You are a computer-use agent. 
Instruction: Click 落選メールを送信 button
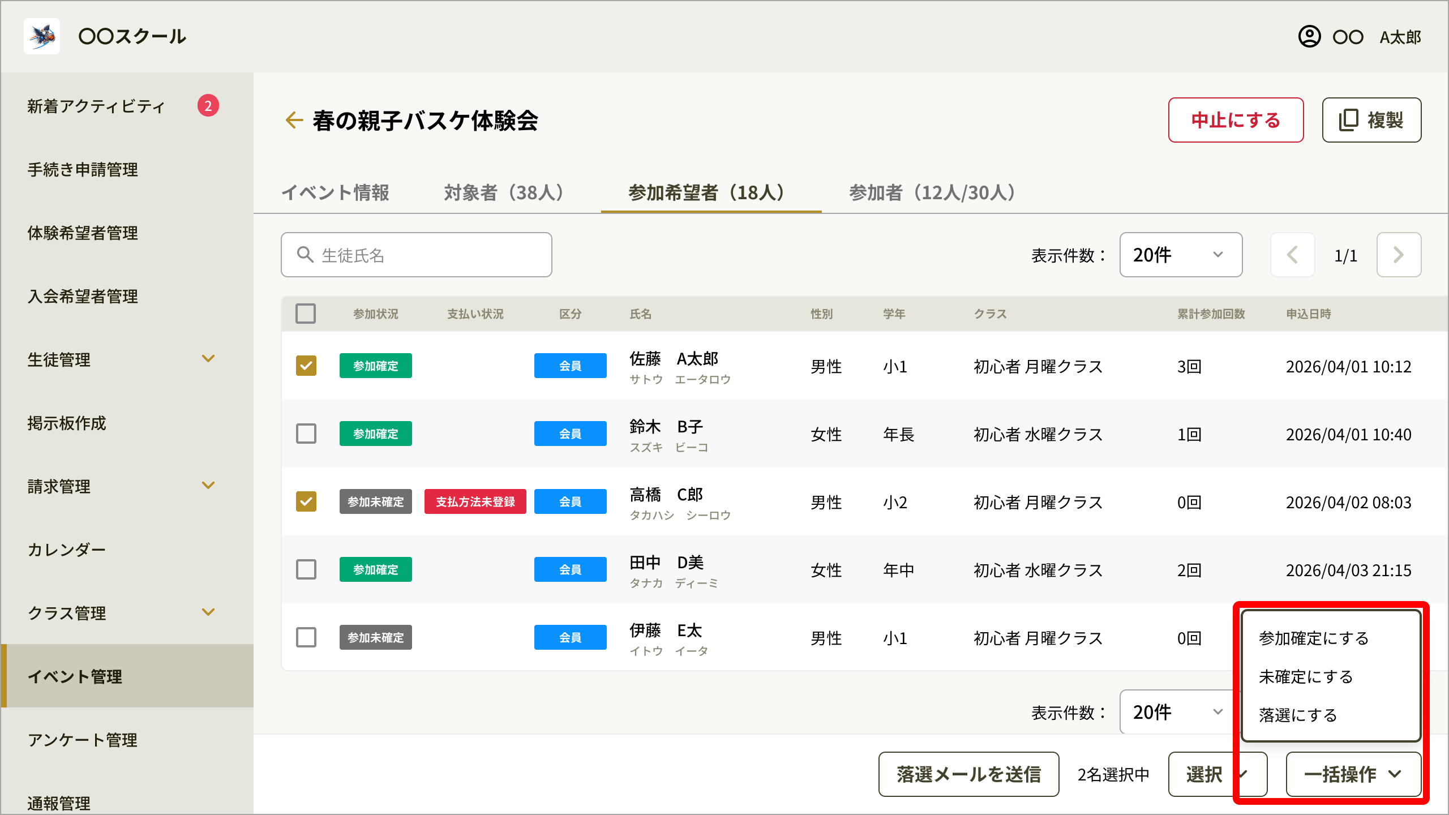pyautogui.click(x=968, y=774)
